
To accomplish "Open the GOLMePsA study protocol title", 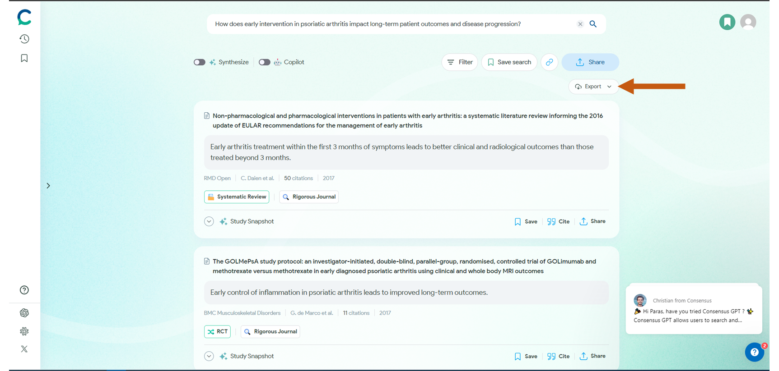I will (404, 266).
